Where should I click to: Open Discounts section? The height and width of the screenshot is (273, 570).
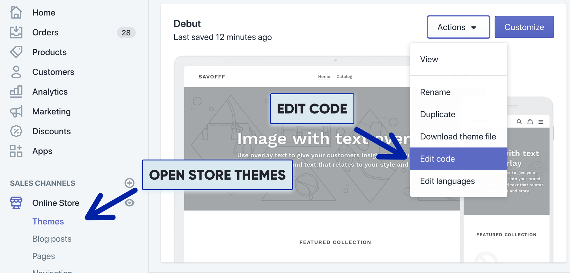(x=51, y=131)
